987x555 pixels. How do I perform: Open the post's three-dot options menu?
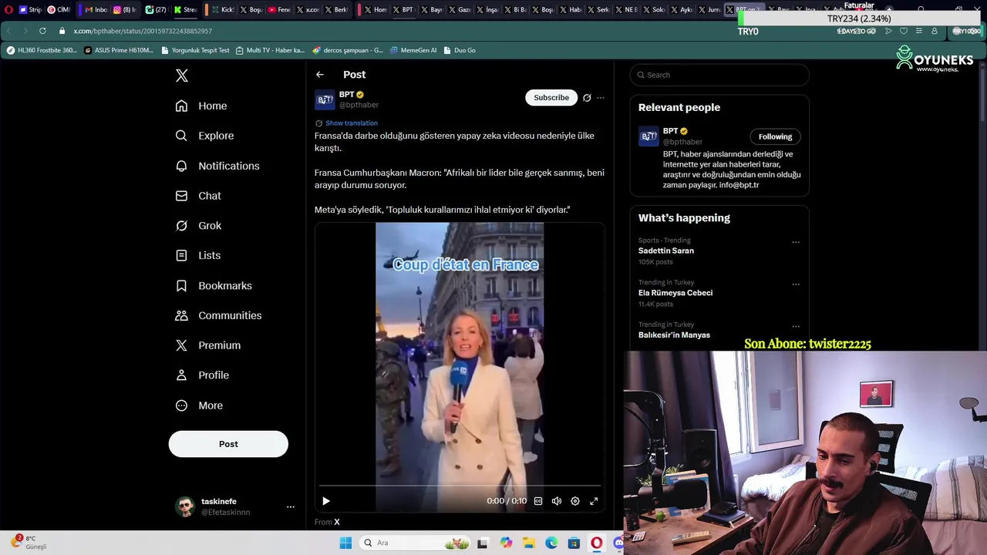pos(601,98)
